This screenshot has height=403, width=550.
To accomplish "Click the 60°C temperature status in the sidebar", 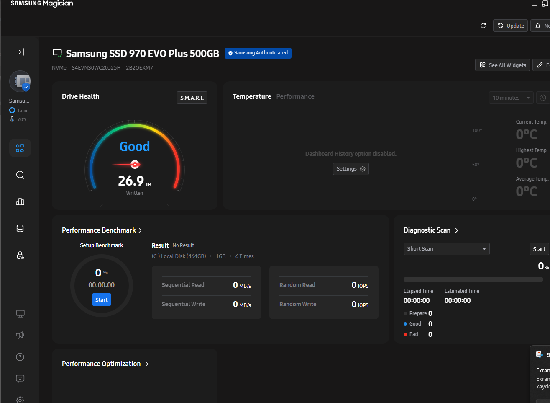I will 19,119.
